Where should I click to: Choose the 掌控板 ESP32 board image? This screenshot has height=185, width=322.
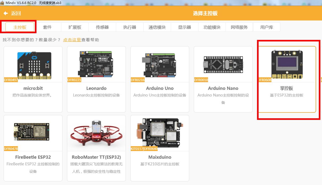[x=287, y=65]
